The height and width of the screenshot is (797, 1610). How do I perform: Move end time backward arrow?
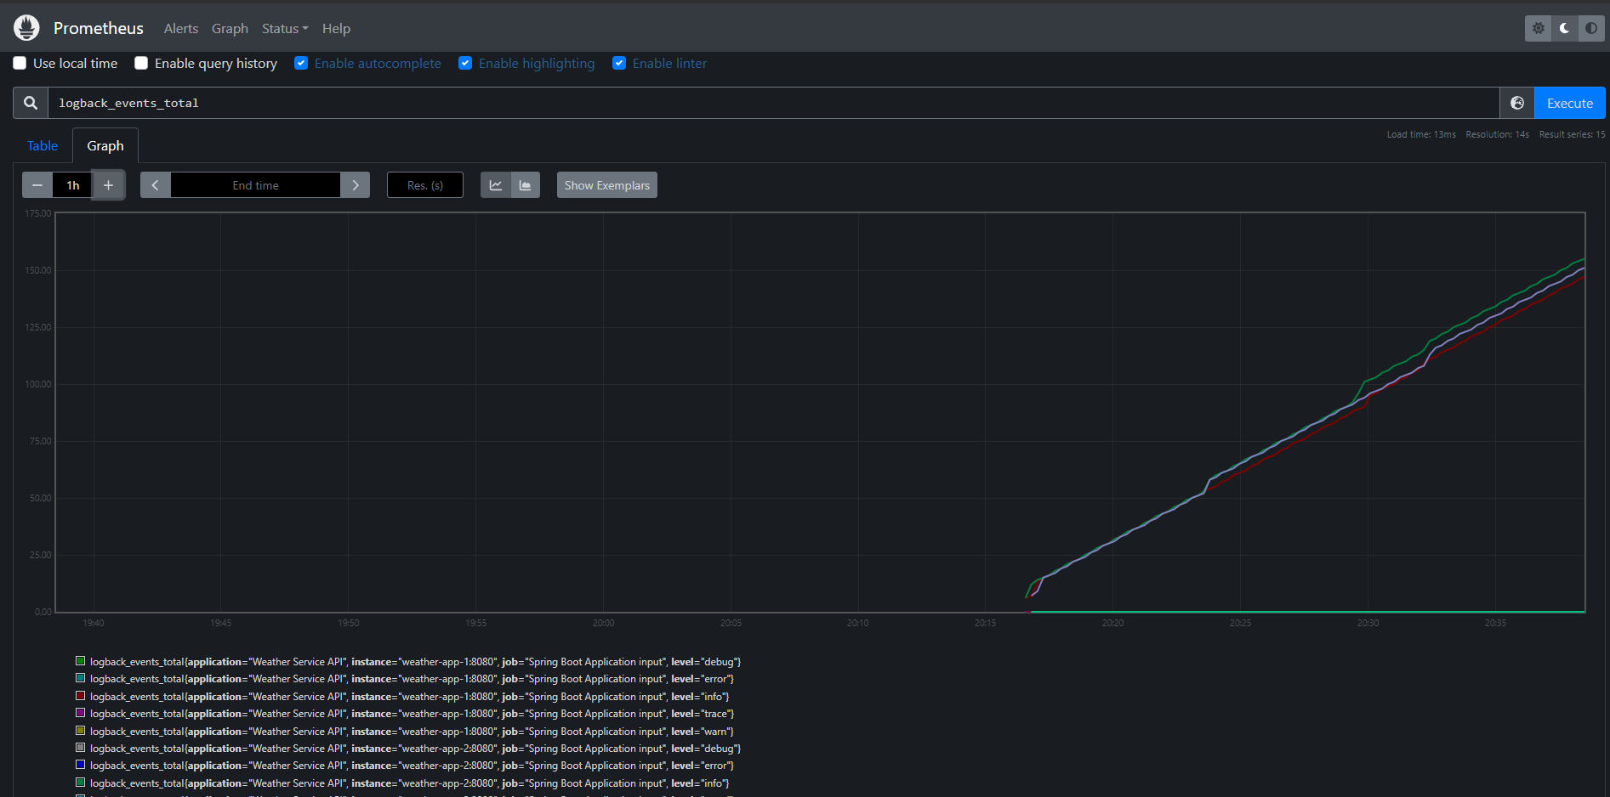pos(155,185)
